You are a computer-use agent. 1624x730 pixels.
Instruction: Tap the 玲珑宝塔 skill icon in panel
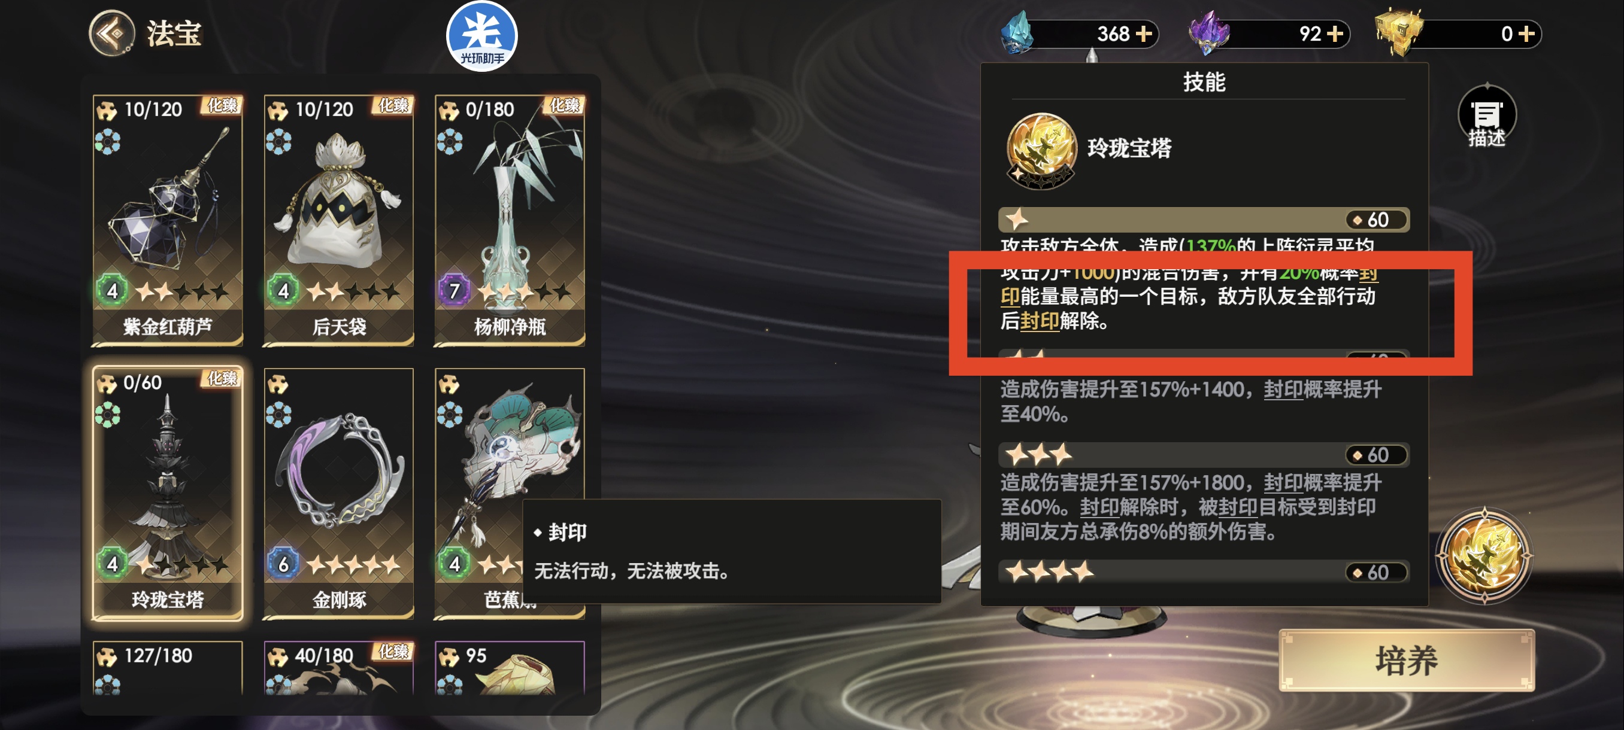tap(1041, 150)
